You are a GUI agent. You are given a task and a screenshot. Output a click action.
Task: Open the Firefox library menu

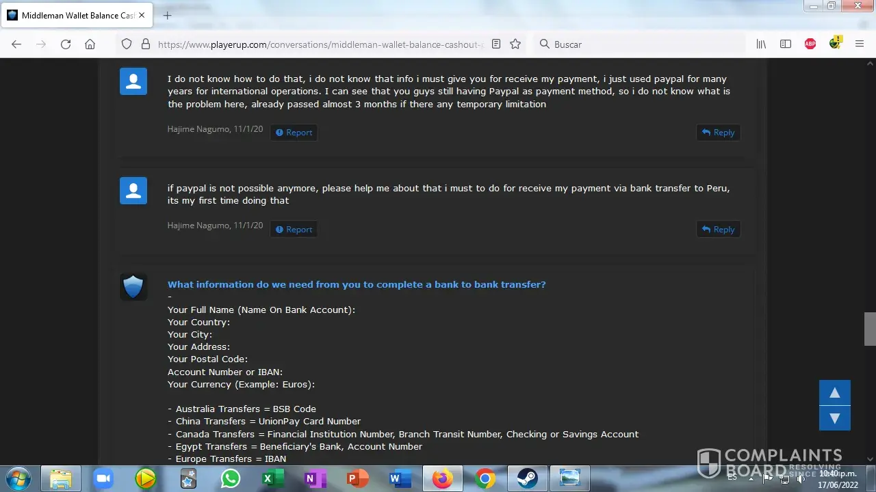point(761,44)
